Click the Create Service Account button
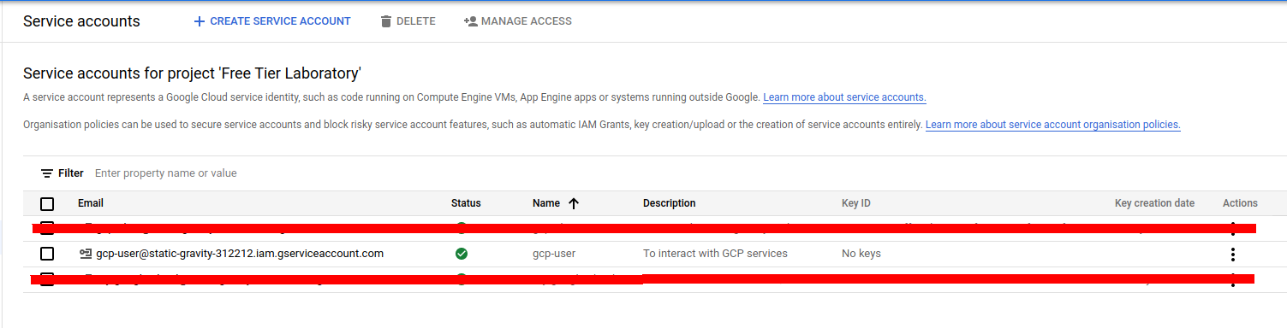1287x328 pixels. coord(272,21)
